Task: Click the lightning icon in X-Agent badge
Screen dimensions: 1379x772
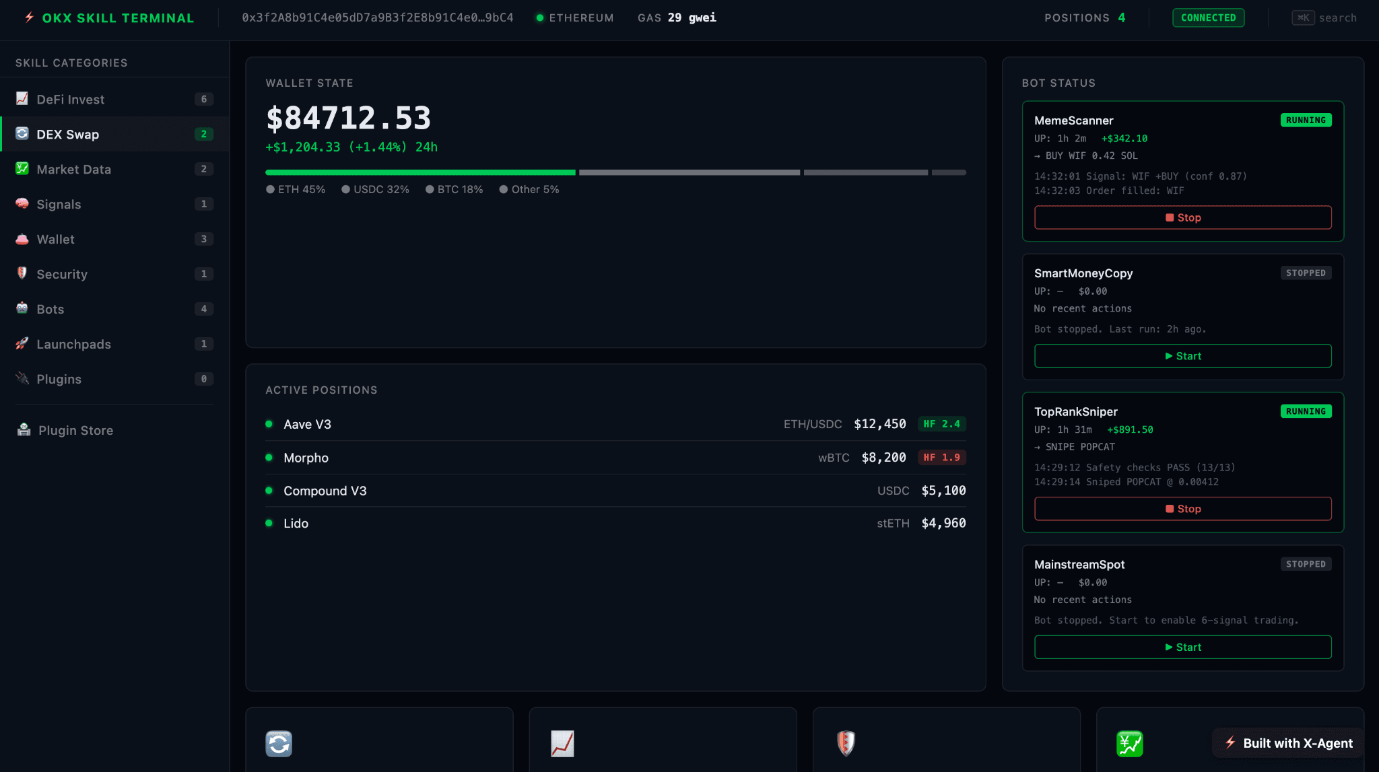Action: point(1230,742)
